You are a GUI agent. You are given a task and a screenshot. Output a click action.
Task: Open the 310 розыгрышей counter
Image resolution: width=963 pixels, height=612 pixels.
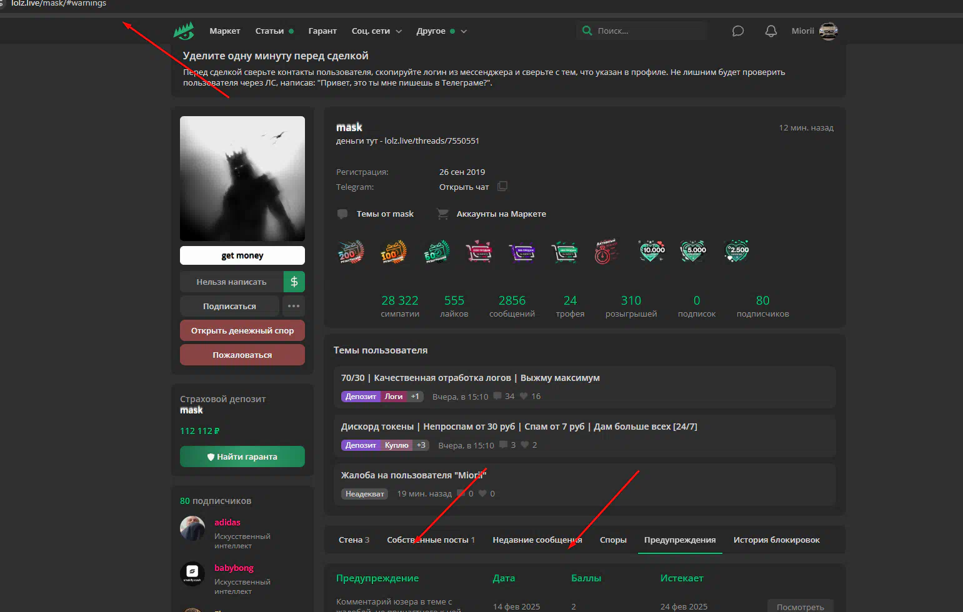(x=631, y=306)
